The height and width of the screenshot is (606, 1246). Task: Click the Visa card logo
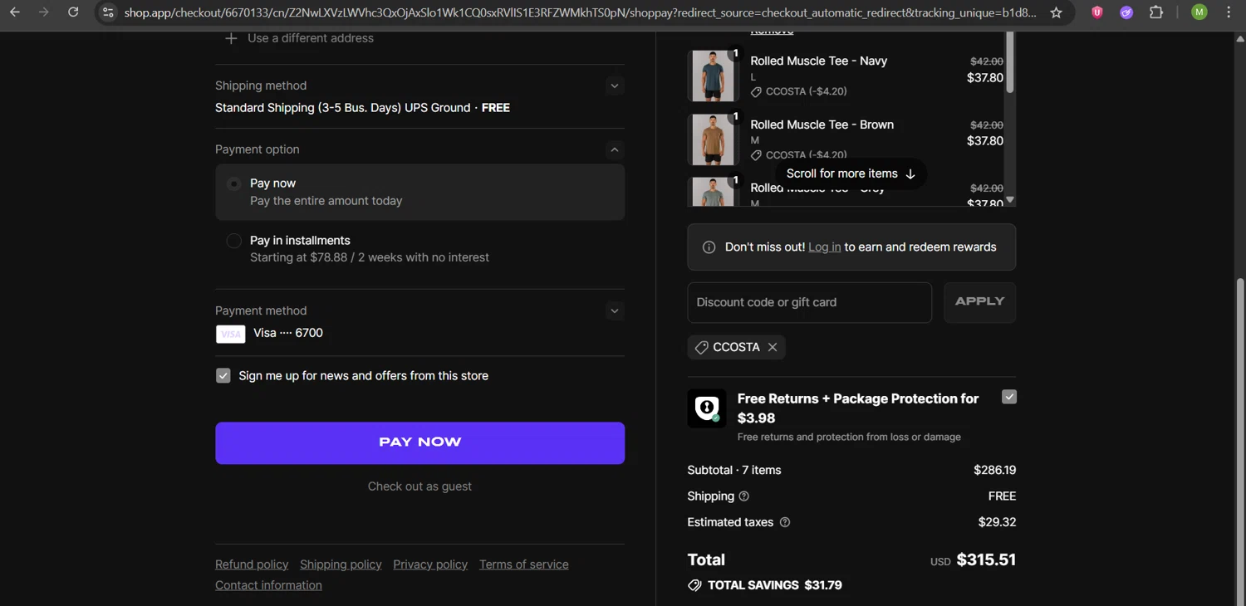(230, 334)
